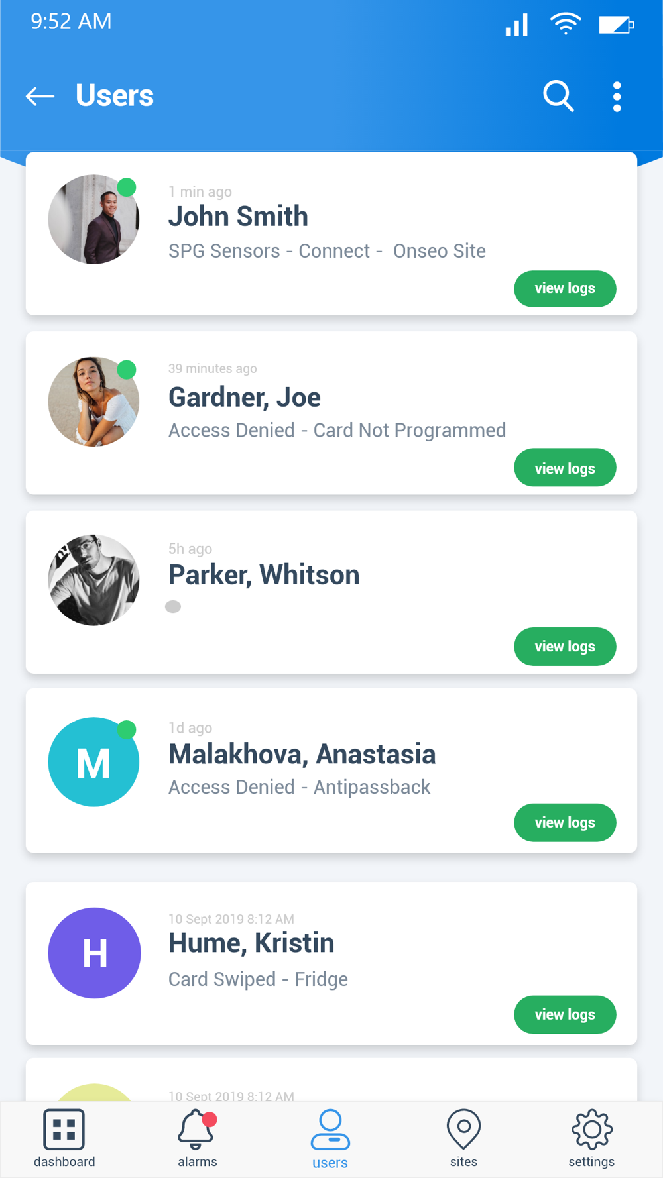663x1178 pixels.
Task: Tap John Smith's profile photo
Action: (x=93, y=219)
